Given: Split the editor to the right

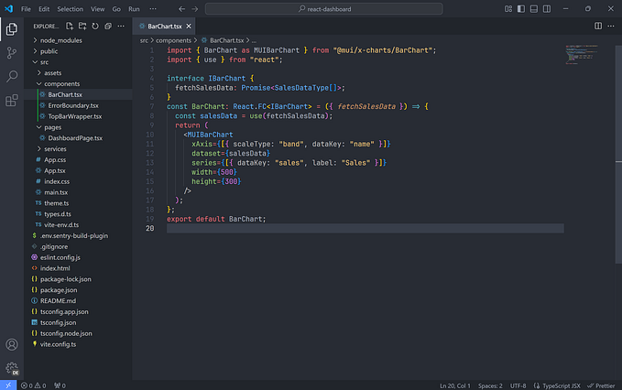Looking at the screenshot, I should (x=598, y=27).
